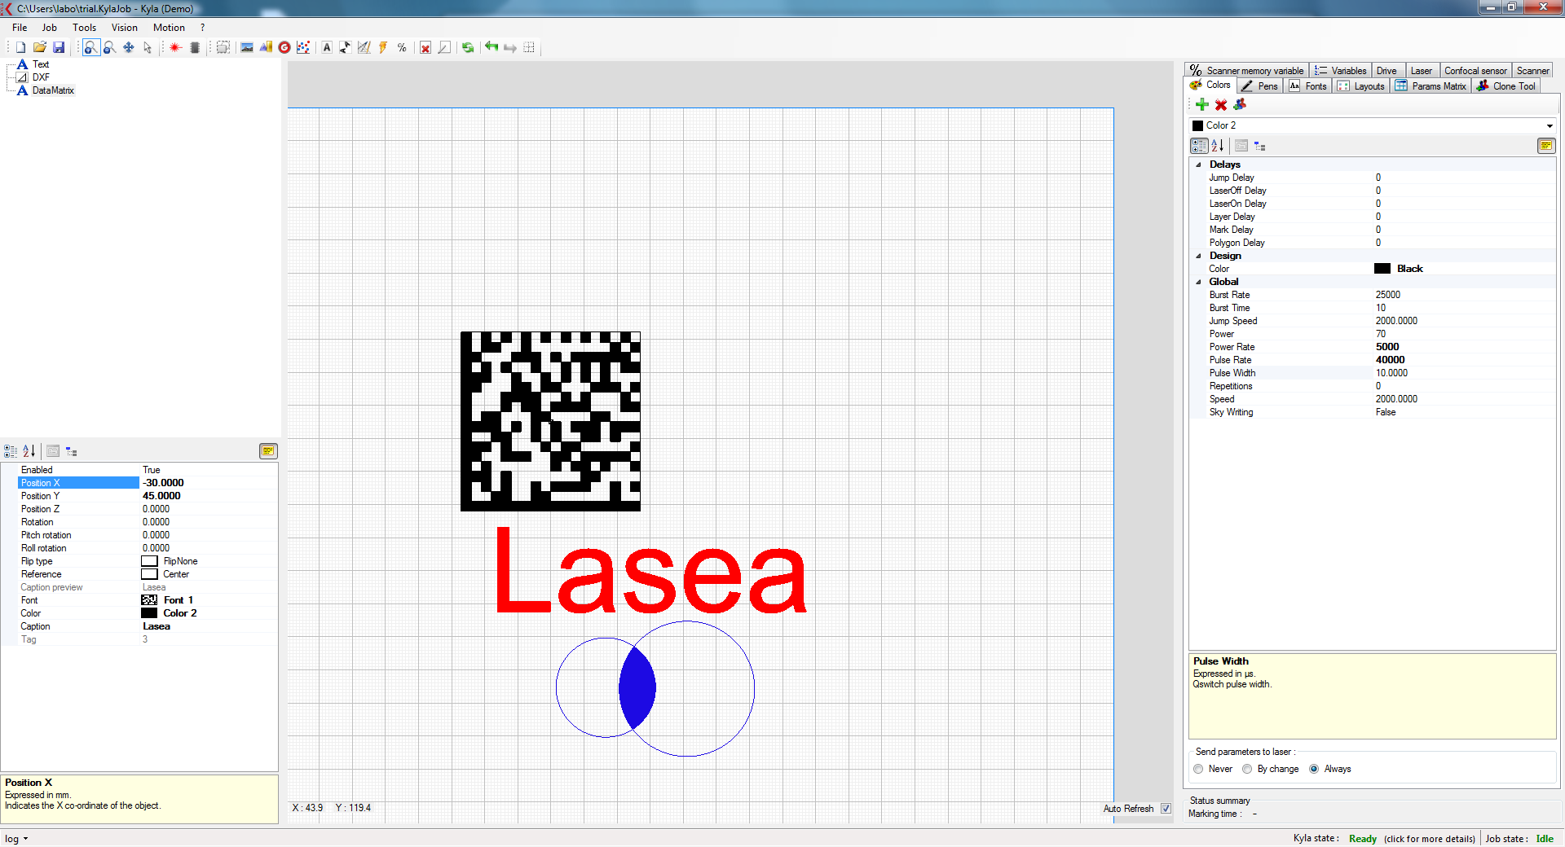The width and height of the screenshot is (1565, 847).
Task: Click the Position X value field
Action: 209,483
